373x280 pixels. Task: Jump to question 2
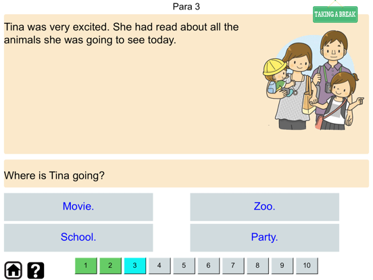110,266
